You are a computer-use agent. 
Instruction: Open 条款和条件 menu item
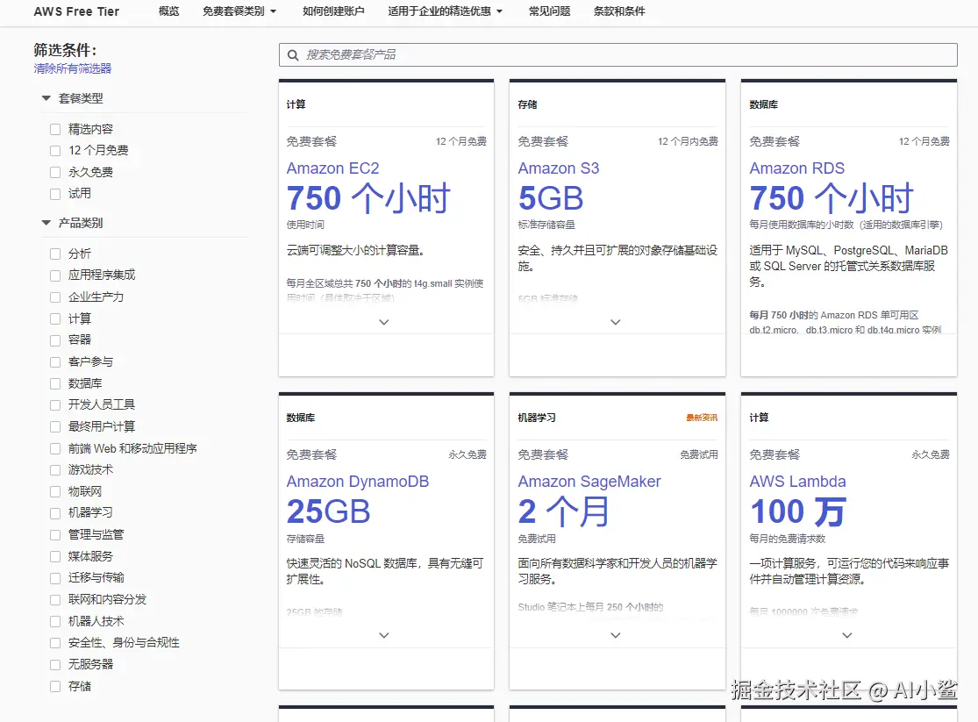[x=619, y=11]
